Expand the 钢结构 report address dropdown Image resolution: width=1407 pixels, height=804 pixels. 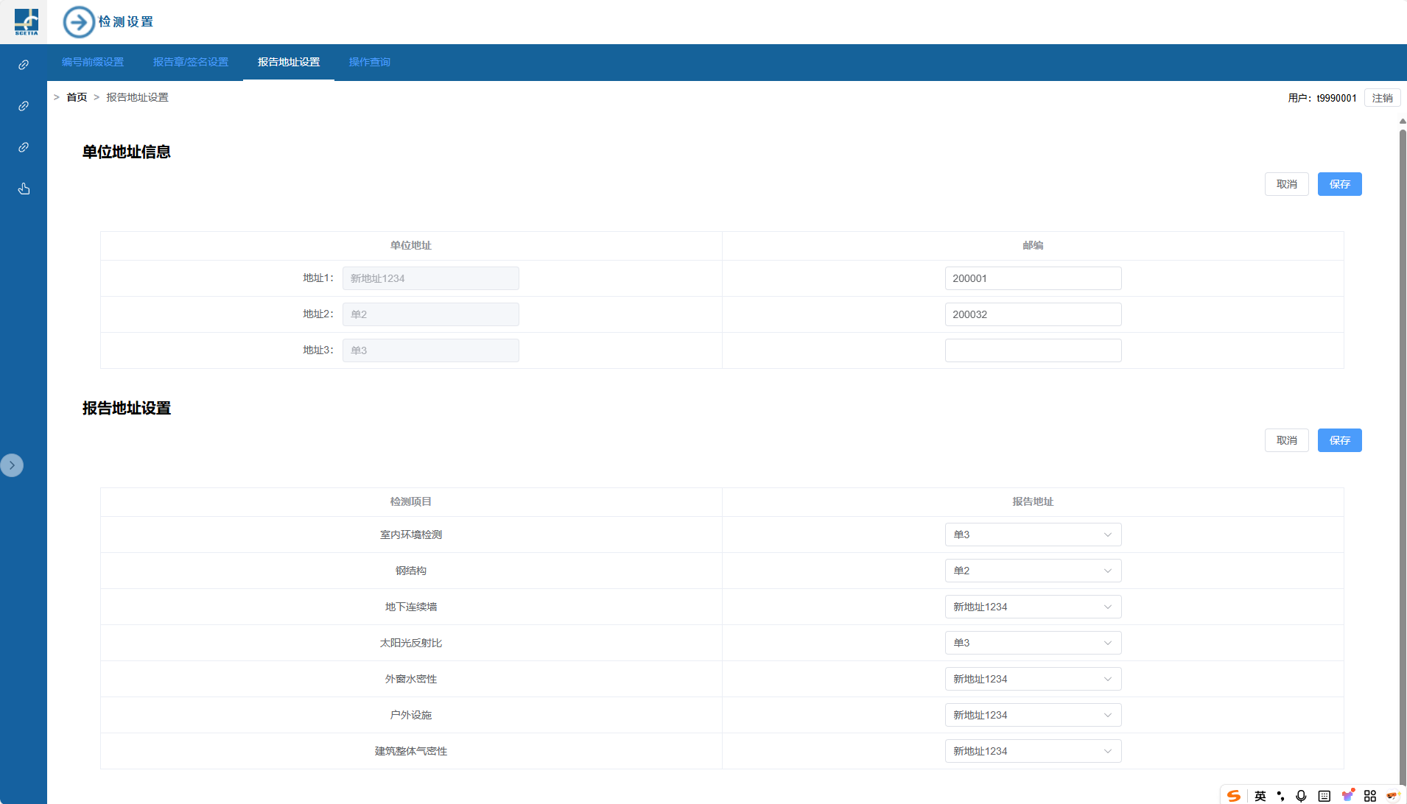[x=1033, y=571]
